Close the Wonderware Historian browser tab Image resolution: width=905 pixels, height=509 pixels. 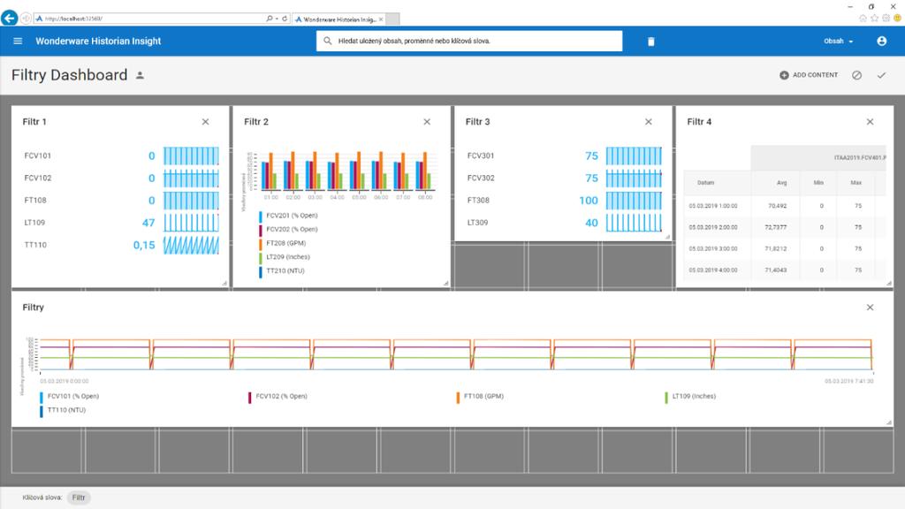pyautogui.click(x=381, y=19)
